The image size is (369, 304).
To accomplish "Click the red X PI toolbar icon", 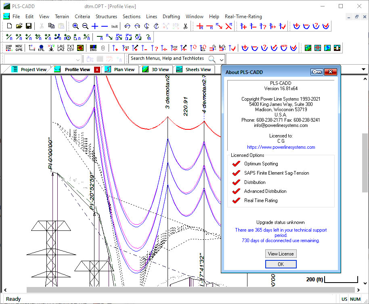I will click(229, 26).
